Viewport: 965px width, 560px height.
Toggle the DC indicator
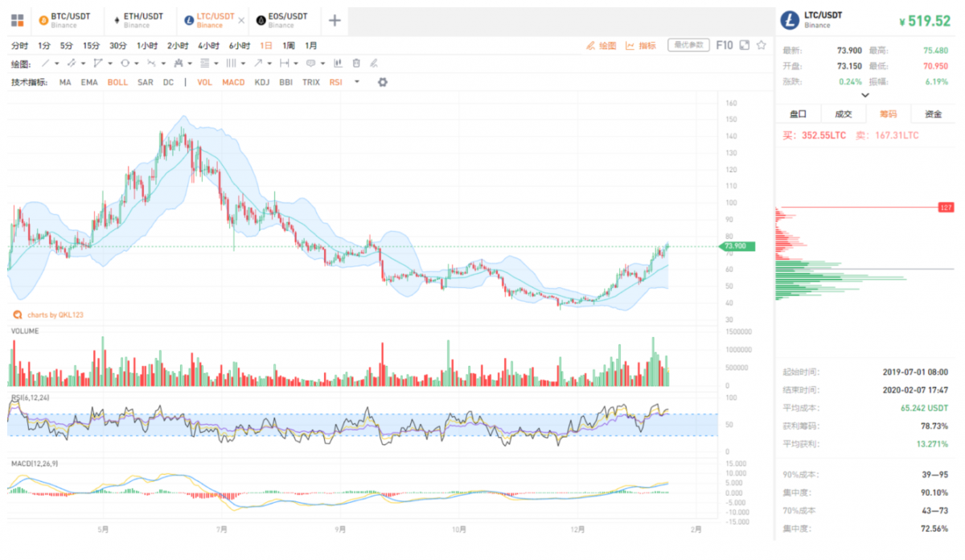168,82
